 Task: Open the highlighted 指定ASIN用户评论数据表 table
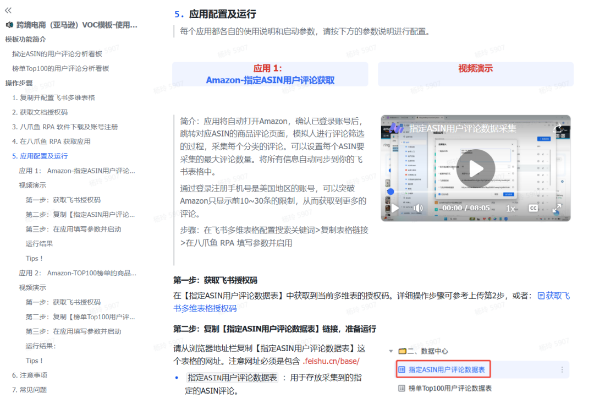(x=446, y=370)
